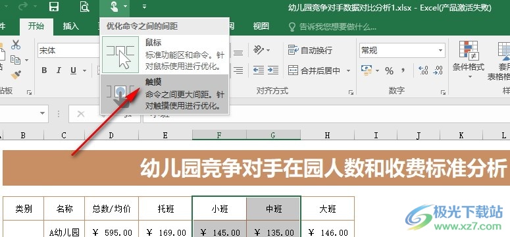Screen dimensions: 510x237
Task: Click the Copy icon
Action: coord(15,60)
